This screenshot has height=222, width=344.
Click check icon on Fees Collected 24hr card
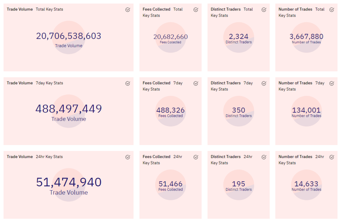click(x=196, y=157)
